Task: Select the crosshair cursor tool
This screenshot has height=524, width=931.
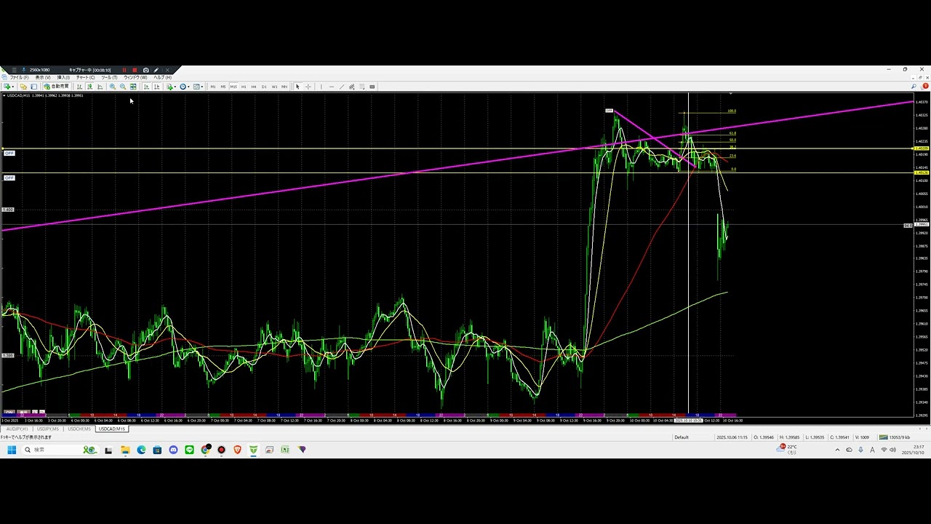Action: point(308,87)
